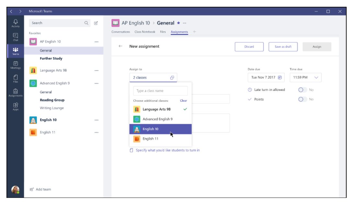Click the search magnifier icon
356x205 pixels.
[x=86, y=23]
